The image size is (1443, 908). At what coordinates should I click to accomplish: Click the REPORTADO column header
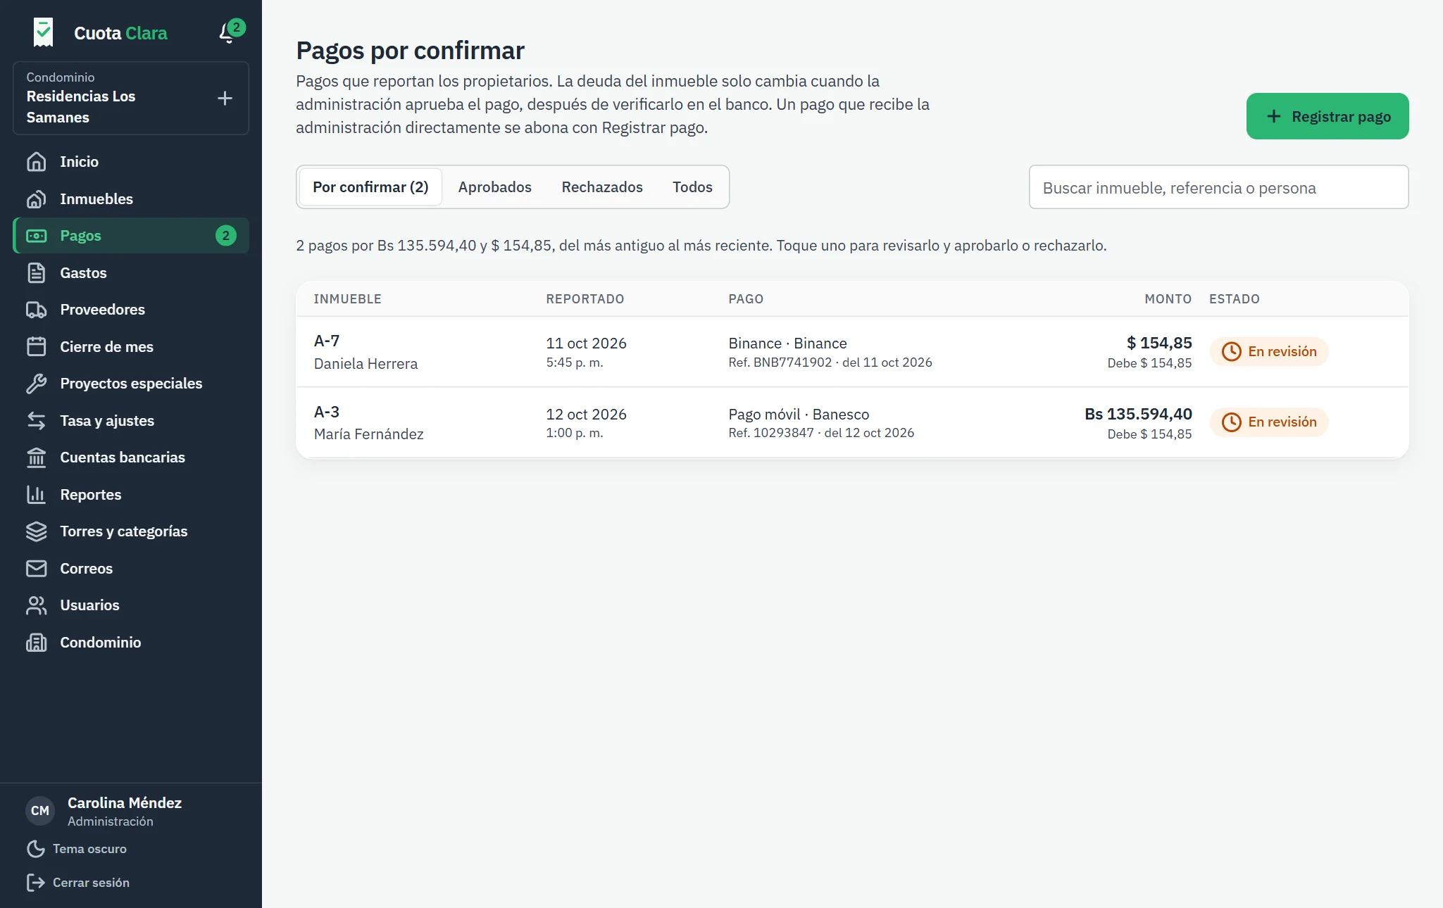(585, 299)
